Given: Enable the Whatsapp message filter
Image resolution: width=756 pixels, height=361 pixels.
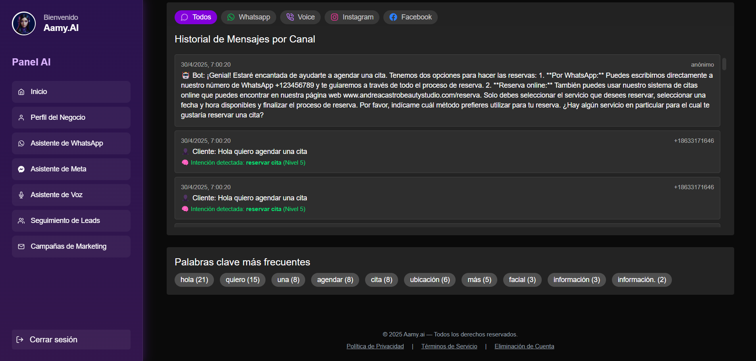Looking at the screenshot, I should (x=248, y=17).
